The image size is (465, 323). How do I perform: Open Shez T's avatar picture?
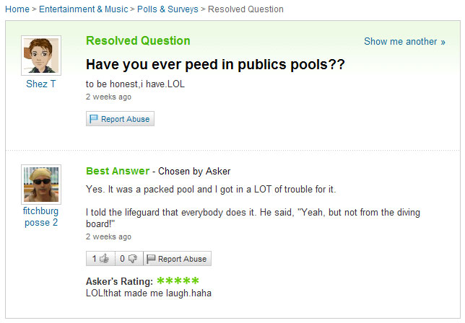pos(41,55)
